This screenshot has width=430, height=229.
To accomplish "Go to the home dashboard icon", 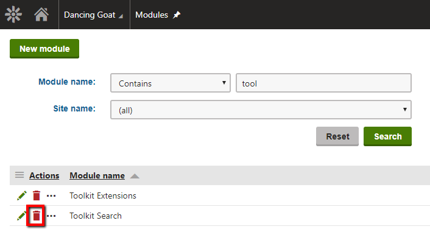I will (x=41, y=15).
